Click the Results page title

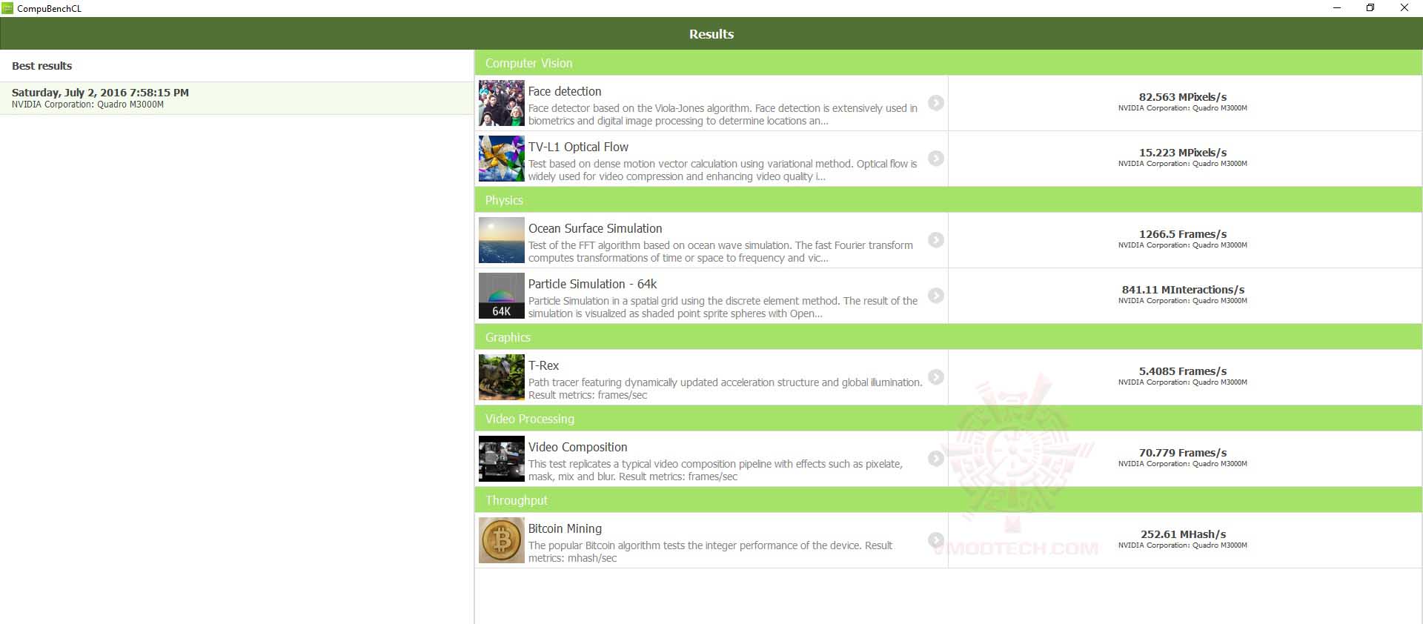point(711,34)
